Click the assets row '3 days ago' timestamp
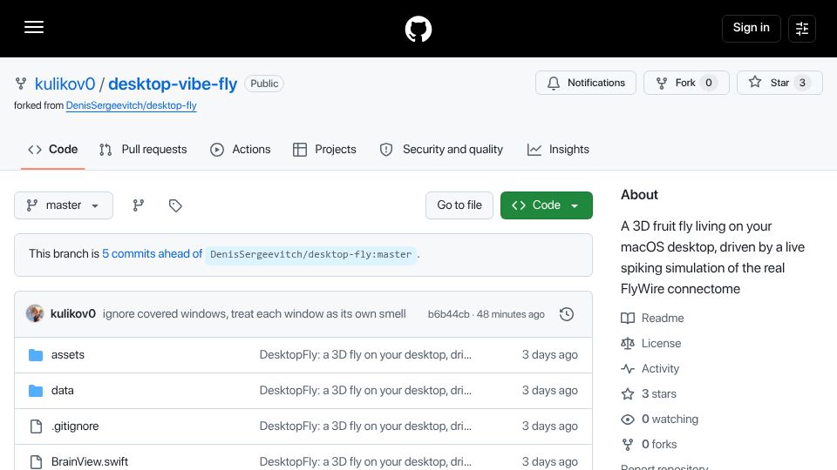Viewport: 837px width, 470px height. coord(550,354)
